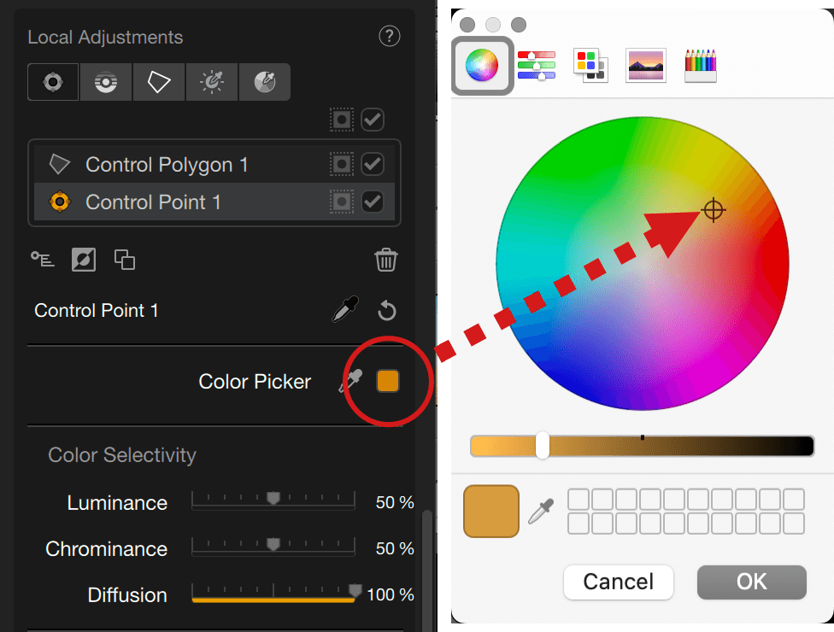This screenshot has height=632, width=834.
Task: Open the orange Color Picker swatch
Action: pos(388,381)
